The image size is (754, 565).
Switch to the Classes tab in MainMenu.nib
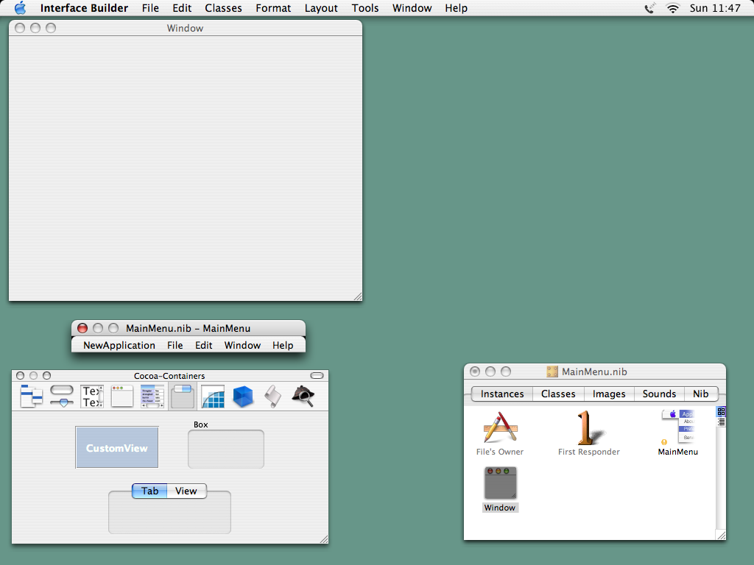pos(558,394)
